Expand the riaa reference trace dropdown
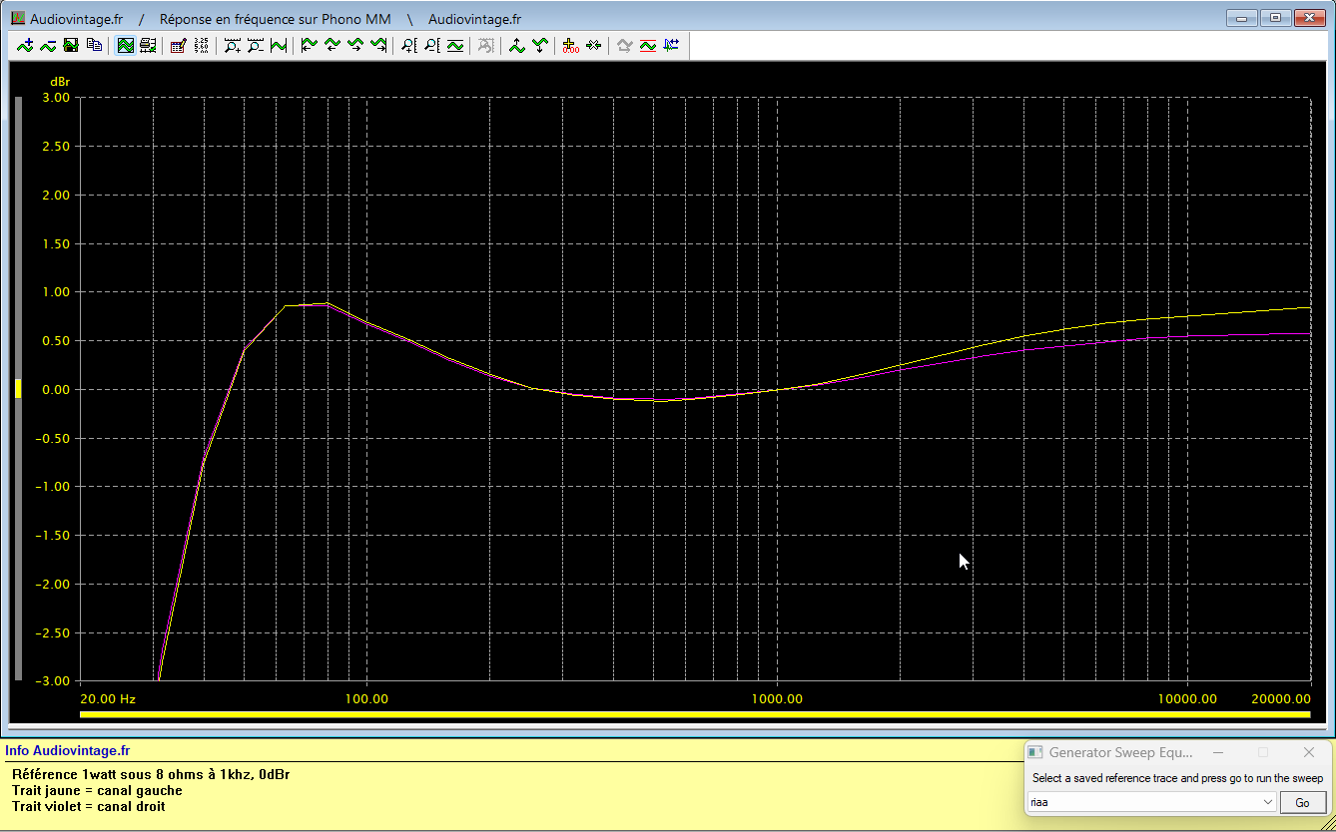Viewport: 1336px width, 832px height. click(1268, 802)
